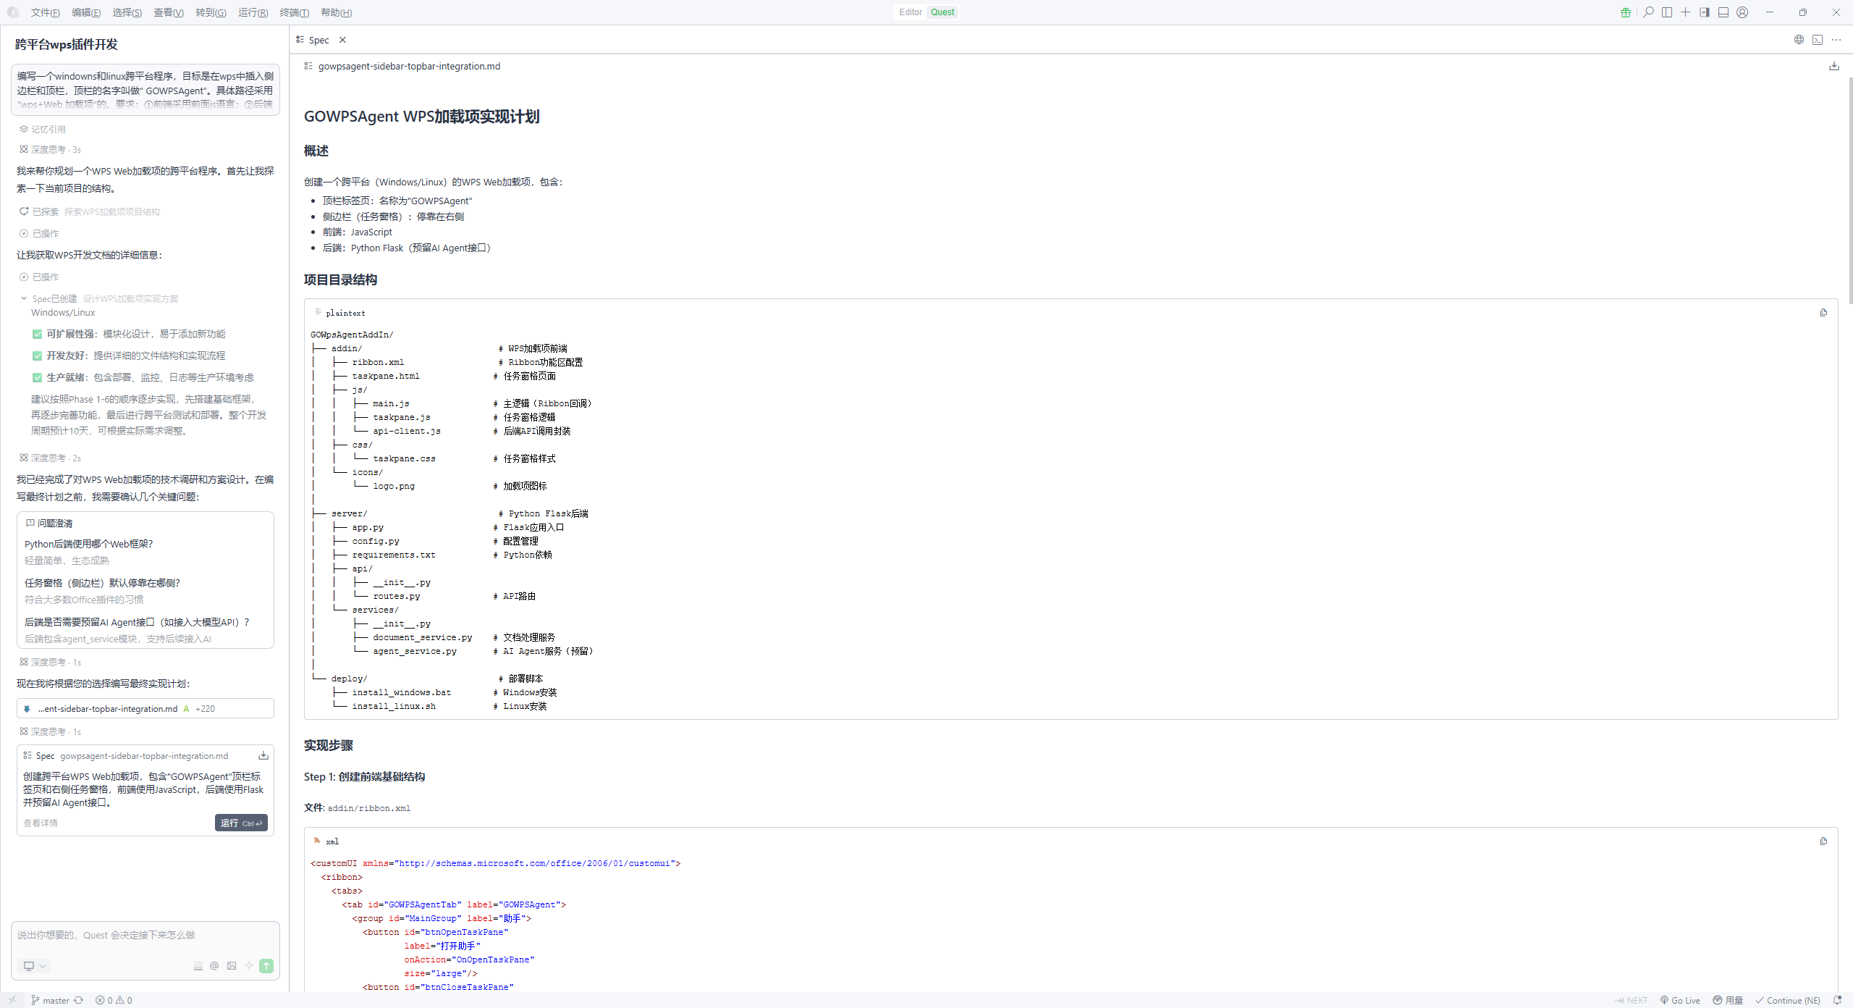
Task: Switch to Editor mode in title bar
Action: [910, 12]
